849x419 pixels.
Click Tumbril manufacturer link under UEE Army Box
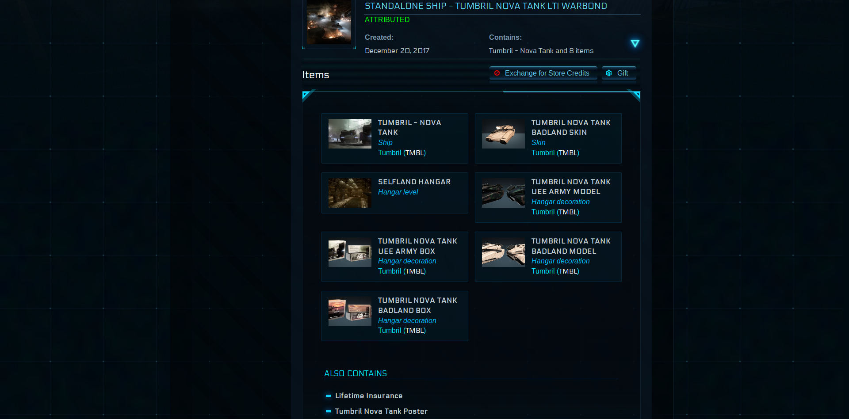coord(389,271)
